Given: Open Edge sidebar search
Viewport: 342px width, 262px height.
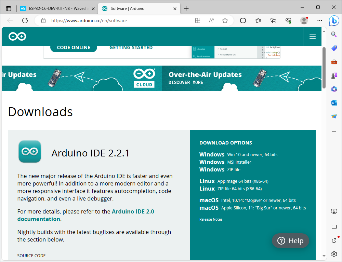Looking at the screenshot, I should [334, 34].
